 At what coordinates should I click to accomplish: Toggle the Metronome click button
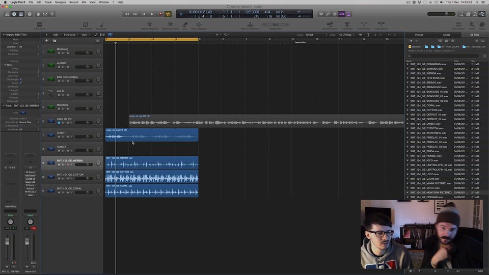pyautogui.click(x=348, y=14)
